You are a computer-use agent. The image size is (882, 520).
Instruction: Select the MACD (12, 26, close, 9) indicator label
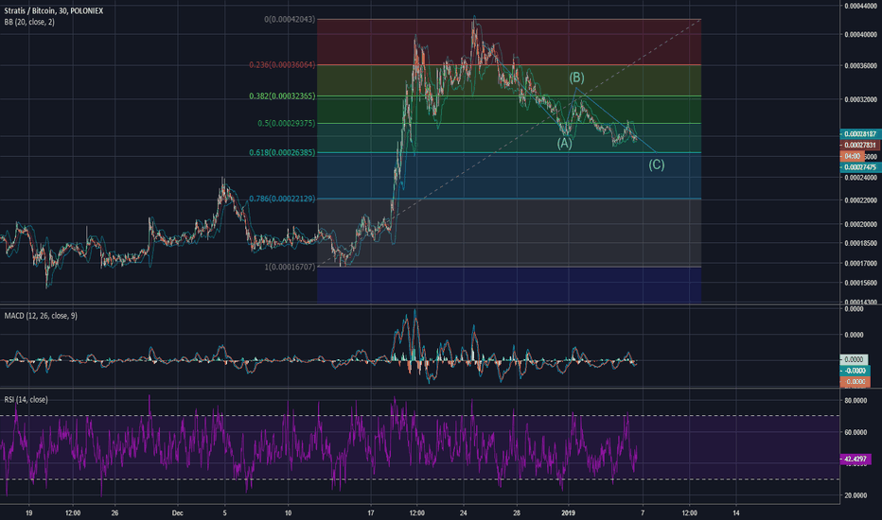click(x=41, y=316)
